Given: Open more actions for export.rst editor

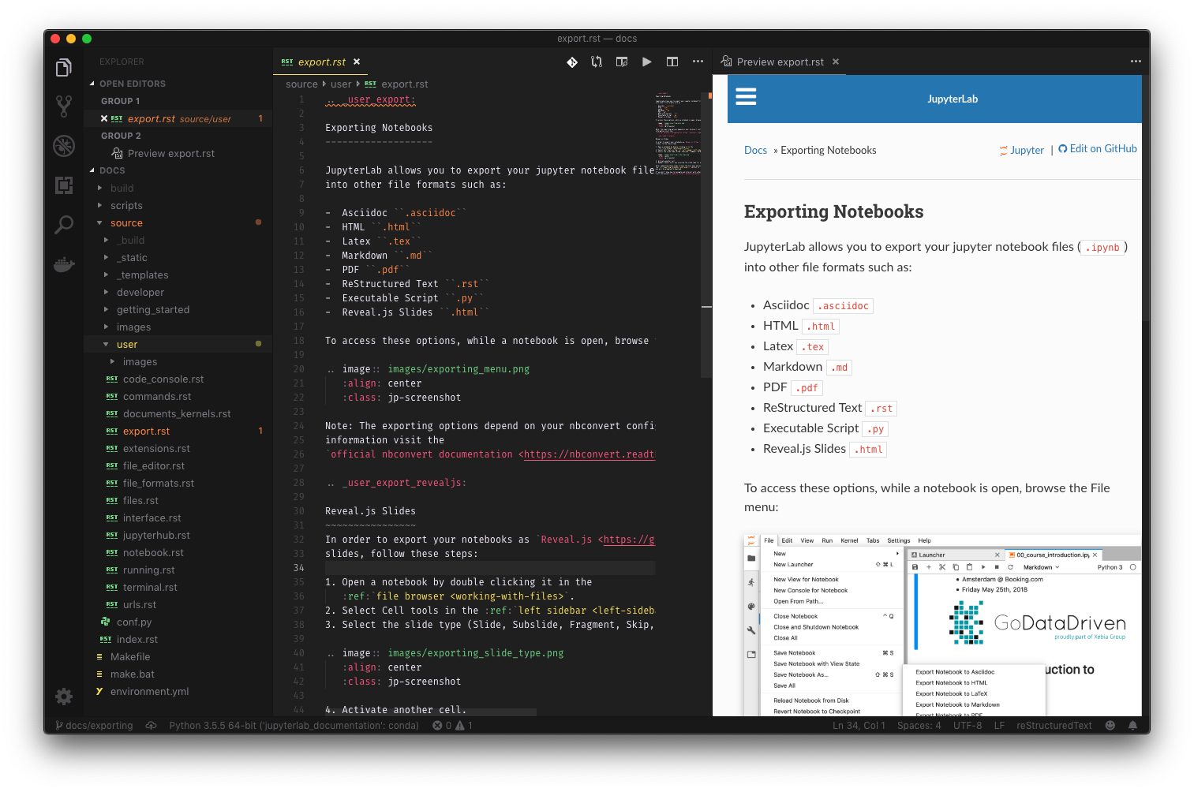Looking at the screenshot, I should pyautogui.click(x=698, y=62).
